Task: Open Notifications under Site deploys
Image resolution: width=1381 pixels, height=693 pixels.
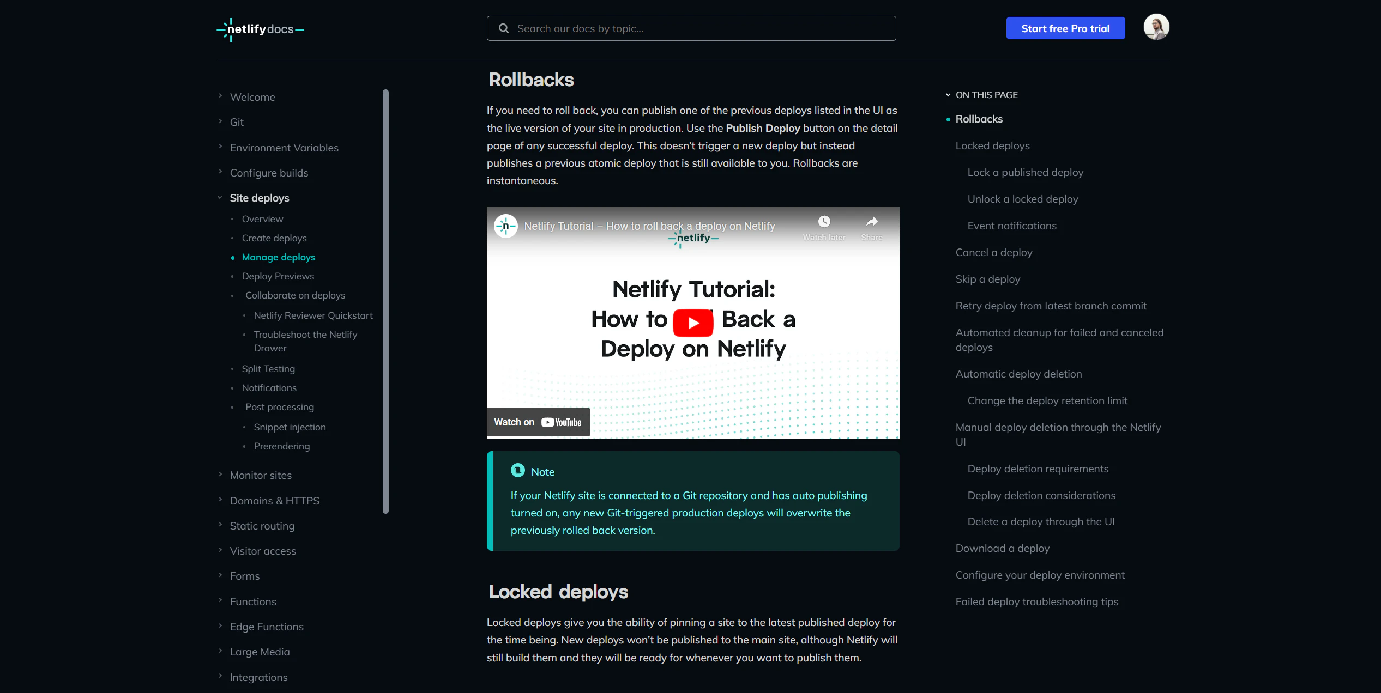Action: 269,388
